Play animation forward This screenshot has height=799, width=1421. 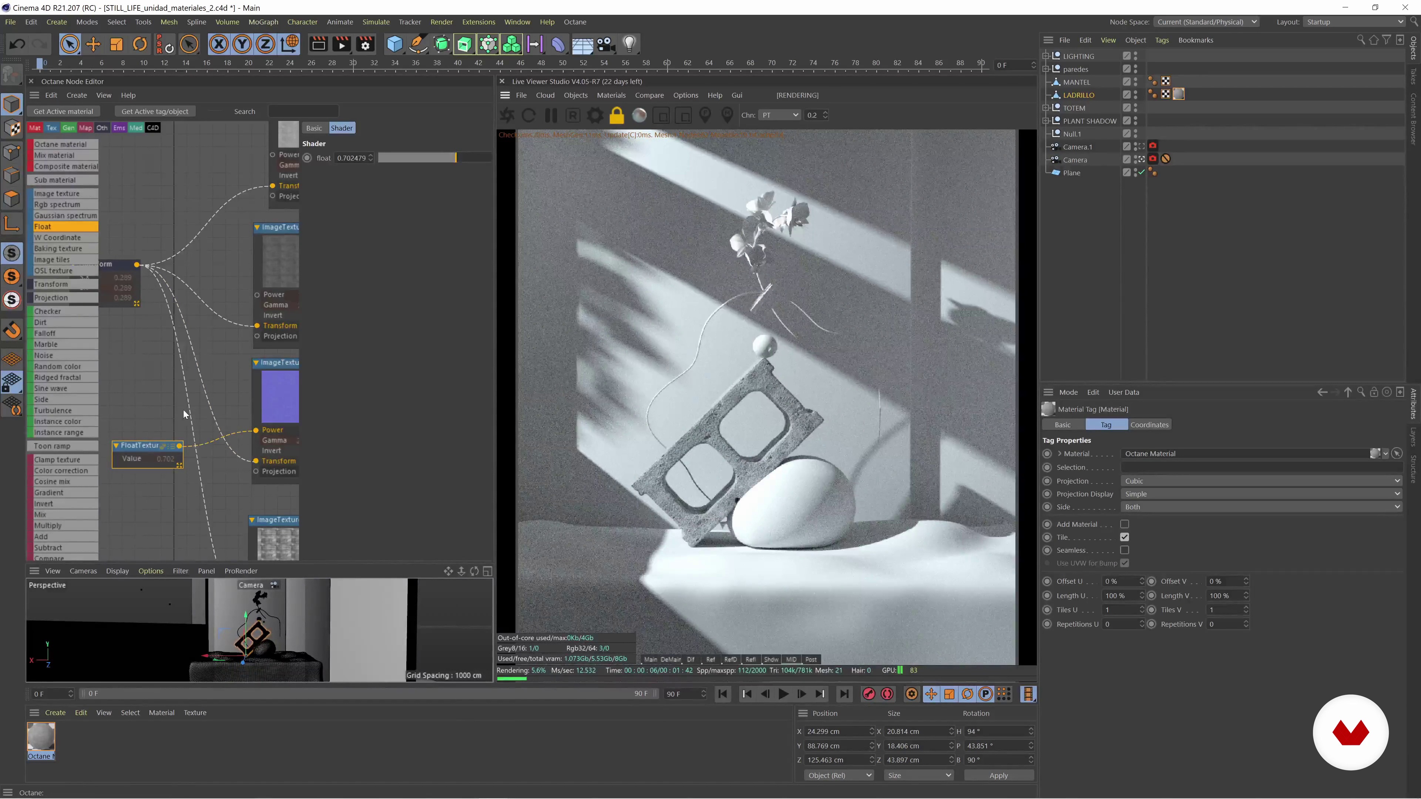point(783,694)
